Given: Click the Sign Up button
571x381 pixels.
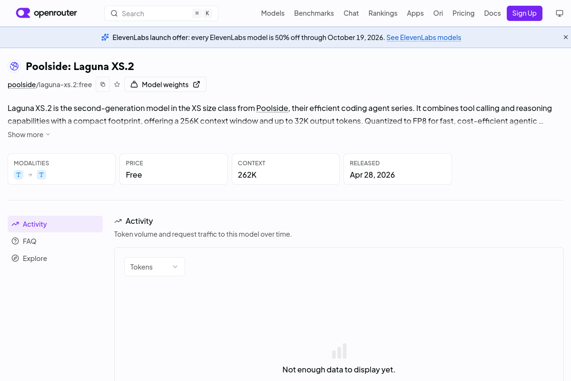Looking at the screenshot, I should click(x=524, y=13).
